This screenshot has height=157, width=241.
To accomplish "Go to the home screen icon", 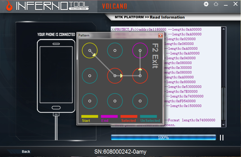I will [x=216, y=4].
